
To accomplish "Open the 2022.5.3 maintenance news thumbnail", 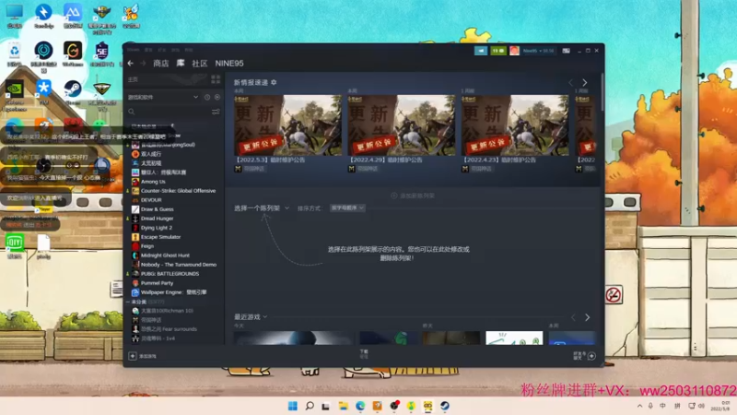I will tap(287, 125).
